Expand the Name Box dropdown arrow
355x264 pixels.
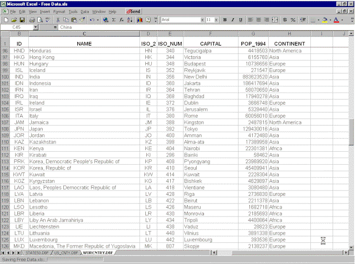coord(35,27)
